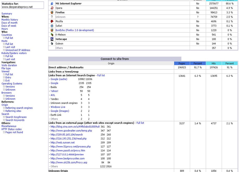Click the K-Meleon browser icon
The image size is (239, 172).
52,35
